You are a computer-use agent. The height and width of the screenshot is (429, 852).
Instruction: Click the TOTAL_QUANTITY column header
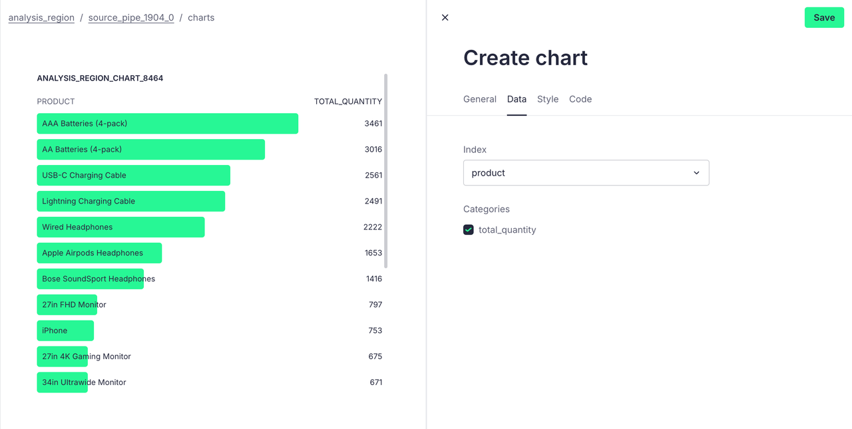pyautogui.click(x=348, y=102)
